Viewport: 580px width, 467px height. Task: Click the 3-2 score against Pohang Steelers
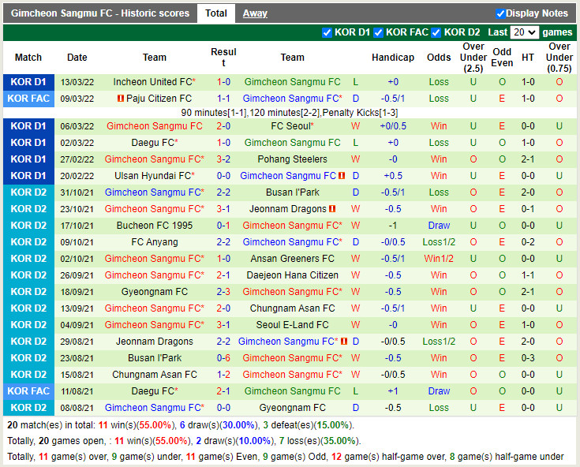tap(223, 159)
